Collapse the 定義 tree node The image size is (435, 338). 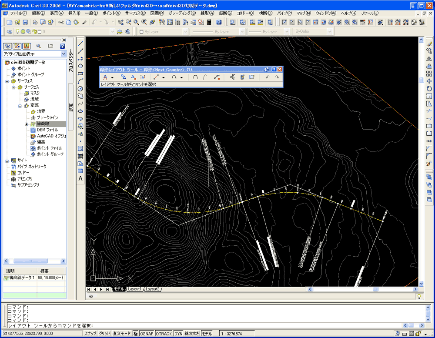tap(20, 105)
